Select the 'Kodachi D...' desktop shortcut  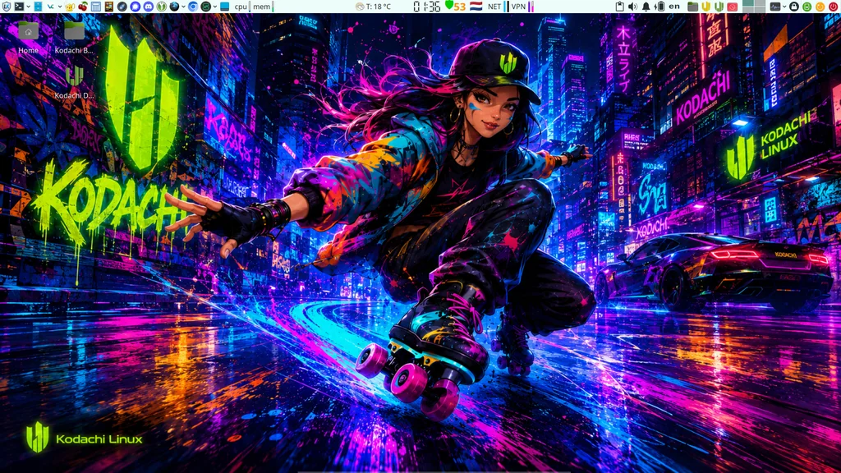(x=74, y=83)
